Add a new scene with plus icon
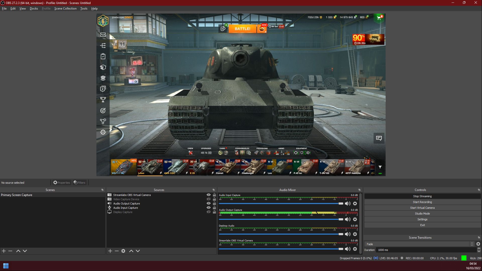 [x=4, y=251]
